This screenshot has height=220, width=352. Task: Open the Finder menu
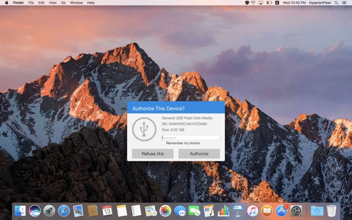(x=18, y=3)
